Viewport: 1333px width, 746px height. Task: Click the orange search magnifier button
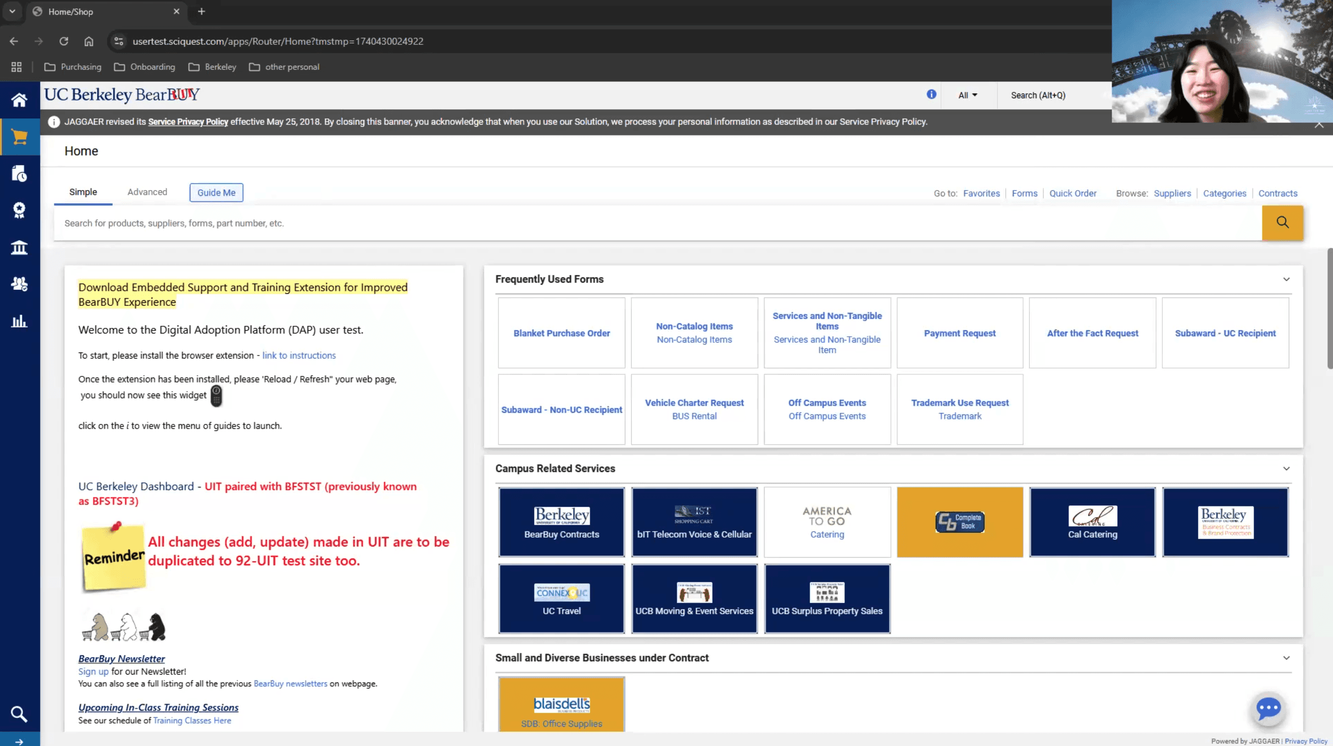point(1282,223)
